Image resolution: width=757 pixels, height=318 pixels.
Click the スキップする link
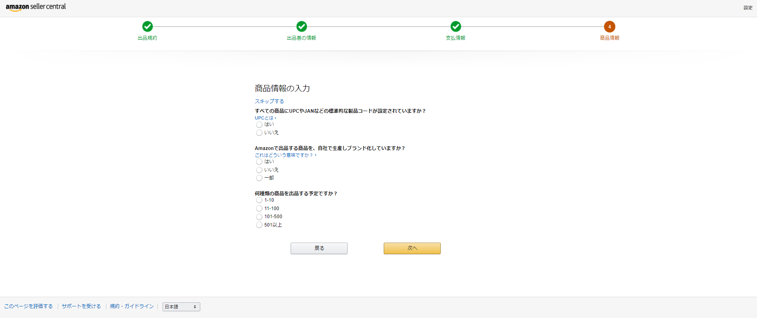pyautogui.click(x=269, y=101)
